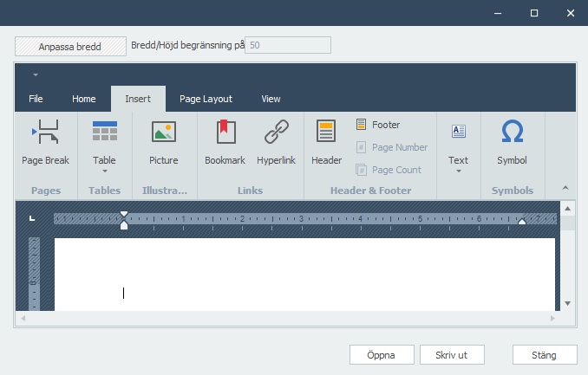Click the Anpassa bredd button
The height and width of the screenshot is (375, 588).
pyautogui.click(x=70, y=47)
